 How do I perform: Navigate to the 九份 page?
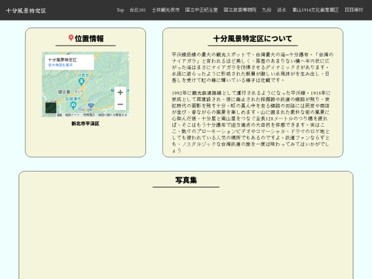pyautogui.click(x=267, y=10)
